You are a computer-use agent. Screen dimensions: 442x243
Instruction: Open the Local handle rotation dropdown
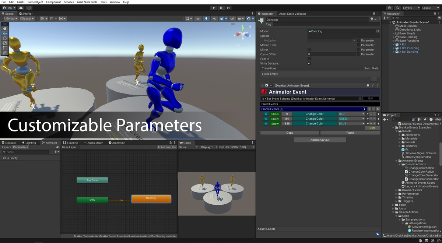click(x=27, y=18)
